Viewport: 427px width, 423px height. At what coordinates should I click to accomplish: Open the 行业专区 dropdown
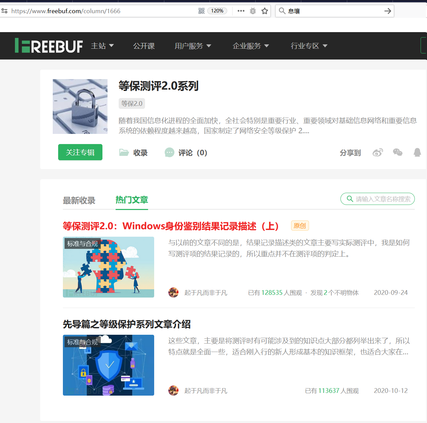(309, 46)
